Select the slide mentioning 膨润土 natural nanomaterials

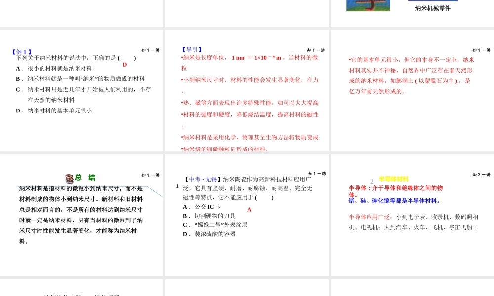click(412, 90)
